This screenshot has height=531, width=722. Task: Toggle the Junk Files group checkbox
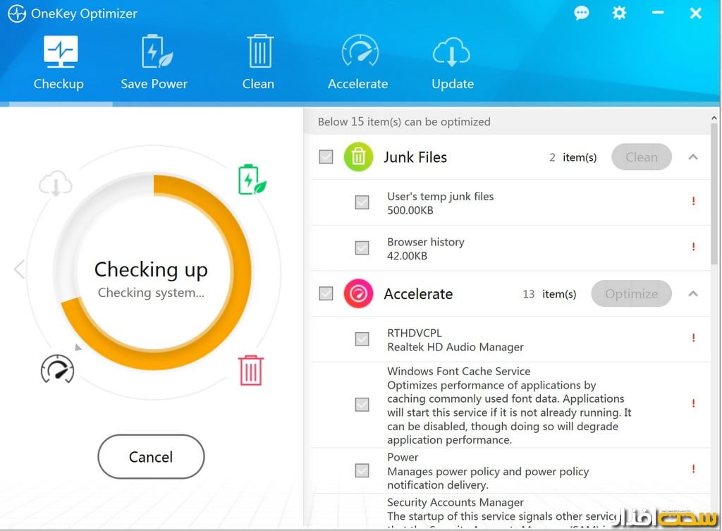[326, 157]
